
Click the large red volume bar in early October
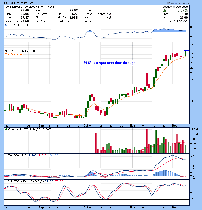[96, 143]
